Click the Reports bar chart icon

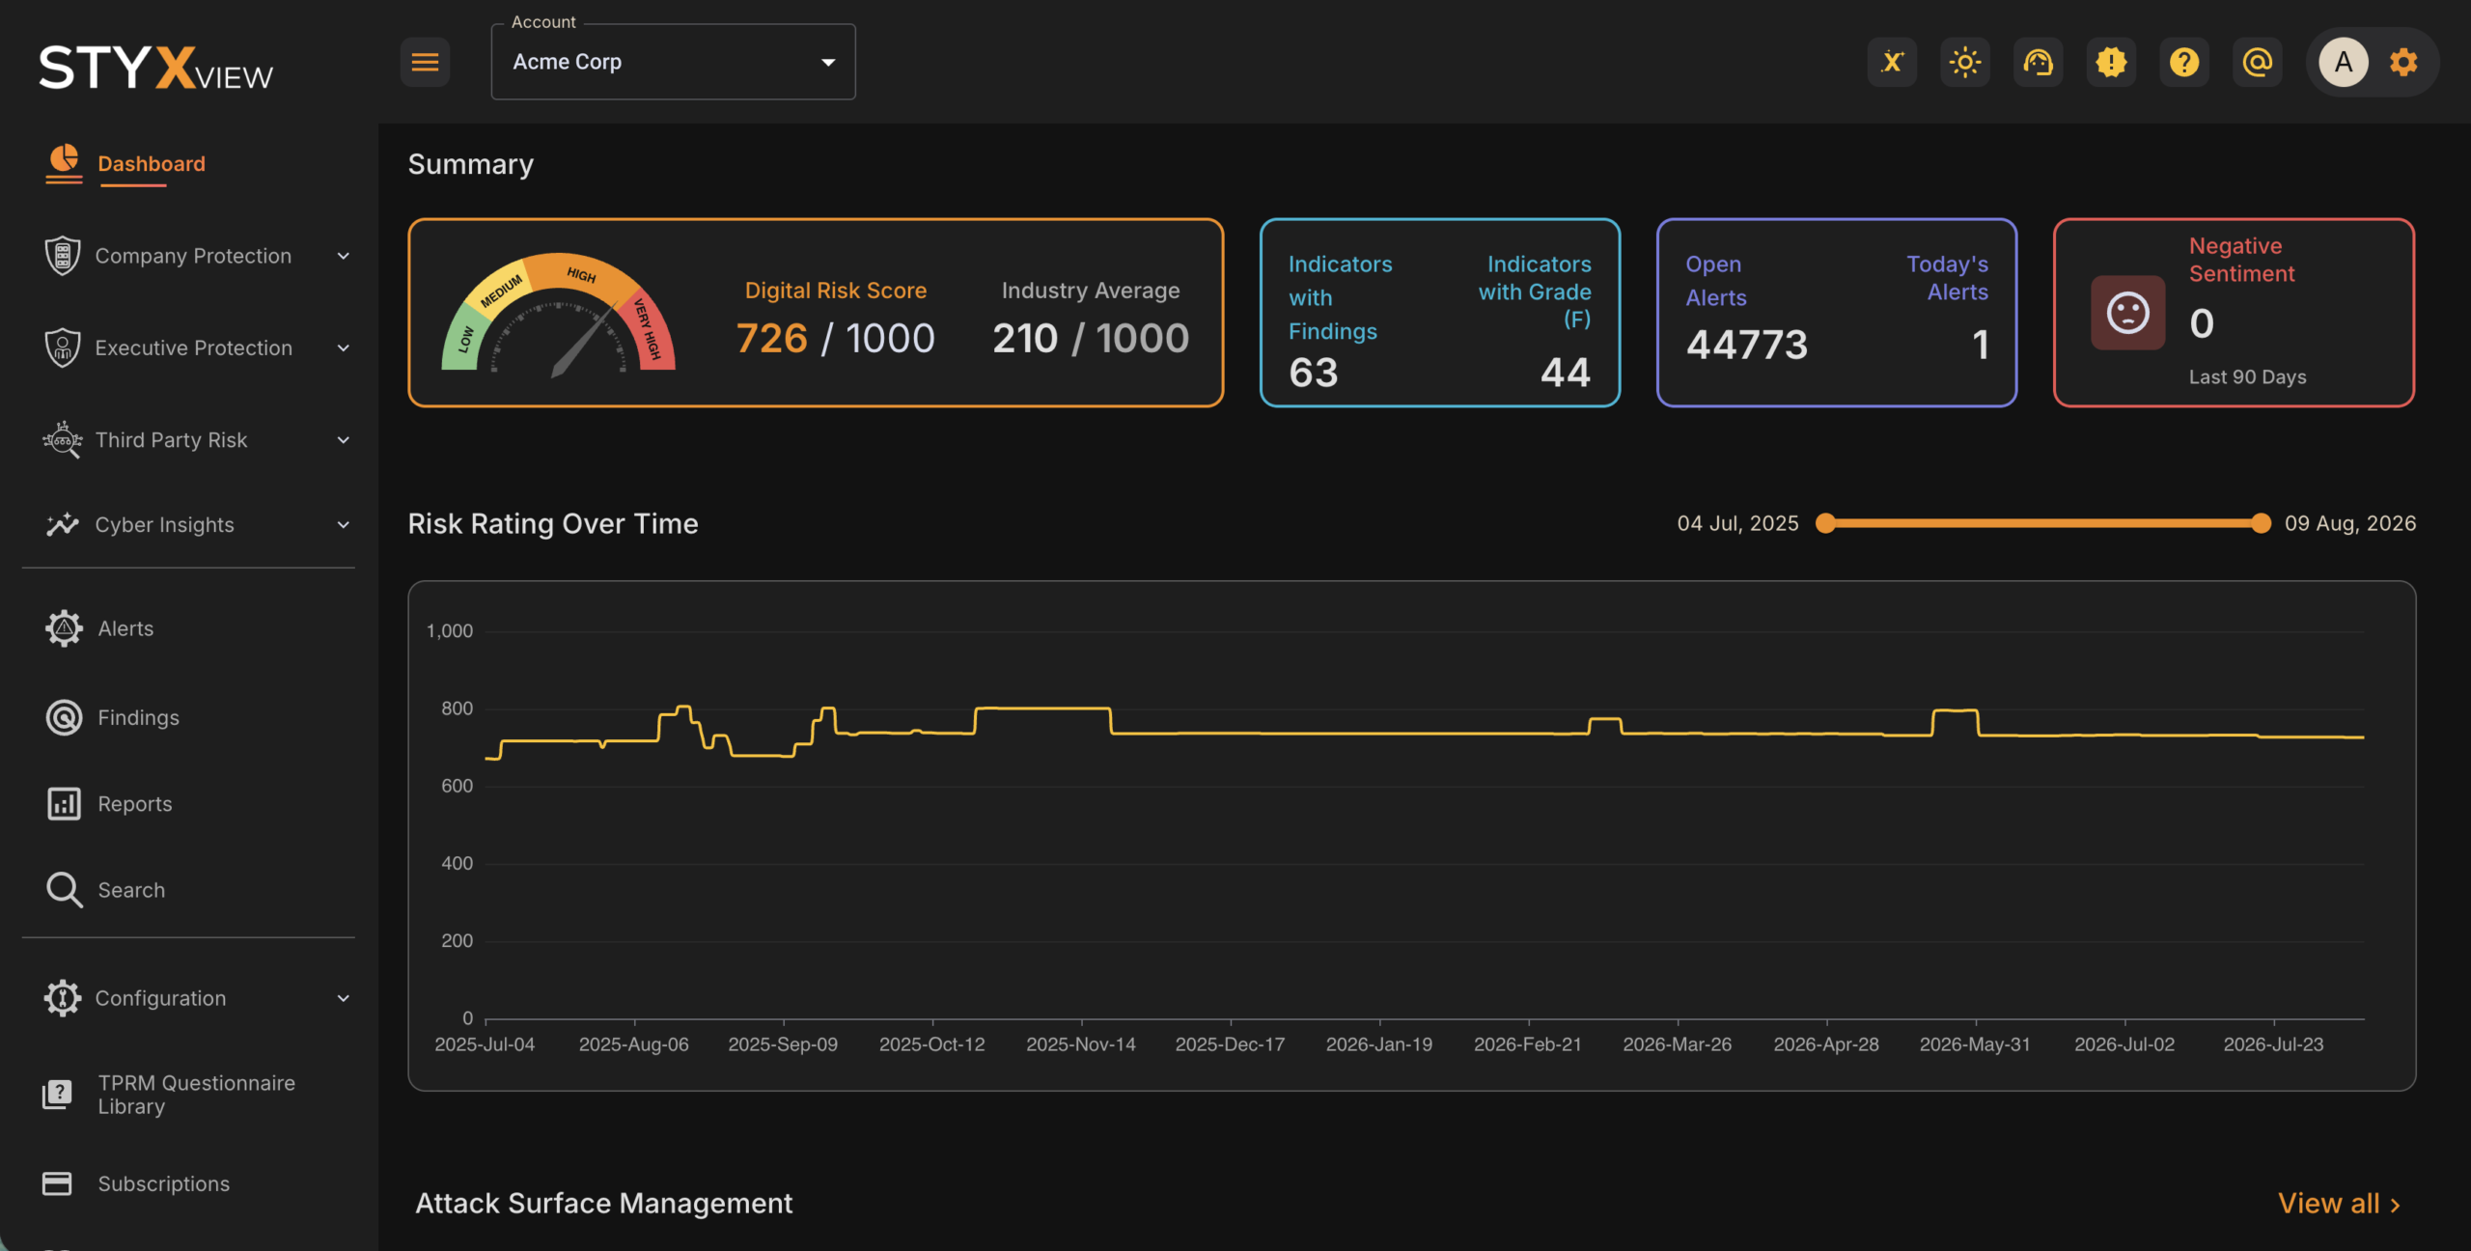coord(64,803)
